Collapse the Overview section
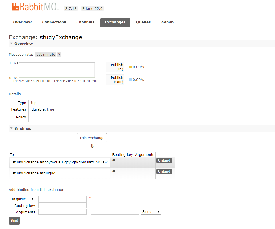This screenshot has height=229, width=275. [23, 44]
